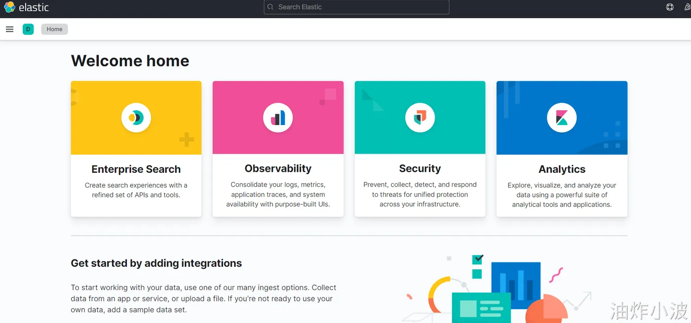Click the teal Security banner
This screenshot has height=323, width=691.
(420, 118)
